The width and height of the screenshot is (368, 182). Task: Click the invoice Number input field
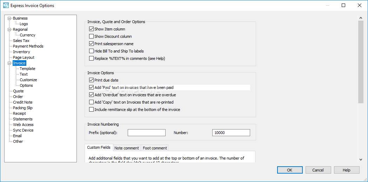(x=231, y=133)
